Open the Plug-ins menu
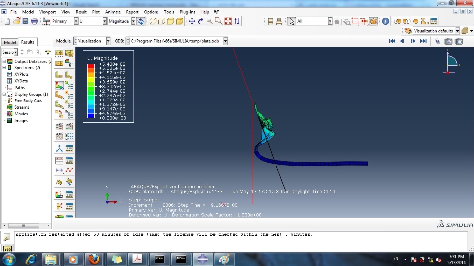The image size is (474, 266). pyautogui.click(x=187, y=12)
